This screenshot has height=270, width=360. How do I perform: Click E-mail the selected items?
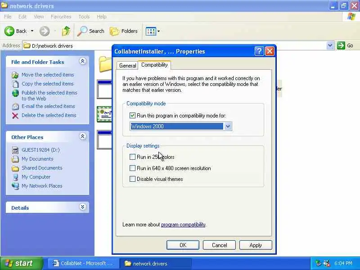(x=48, y=106)
